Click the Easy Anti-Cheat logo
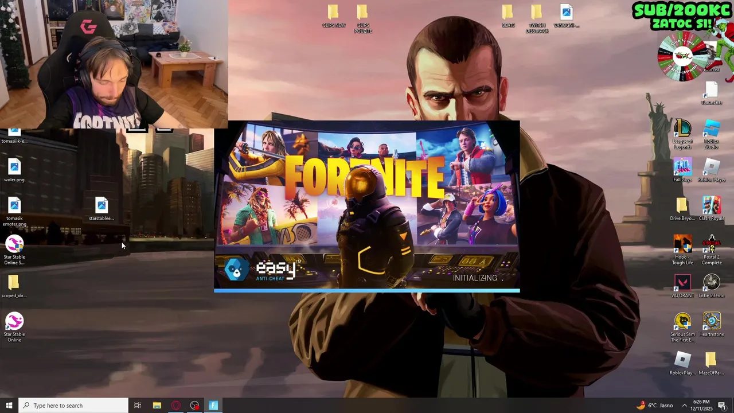Image resolution: width=734 pixels, height=413 pixels. click(262, 270)
